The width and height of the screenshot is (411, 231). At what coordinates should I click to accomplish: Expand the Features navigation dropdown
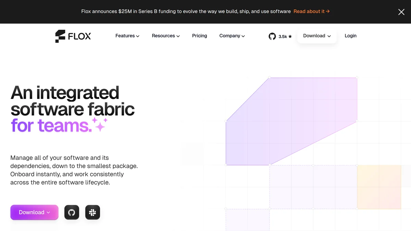127,36
